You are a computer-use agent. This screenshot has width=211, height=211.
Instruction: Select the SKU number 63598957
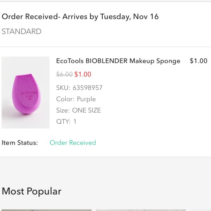(88, 88)
